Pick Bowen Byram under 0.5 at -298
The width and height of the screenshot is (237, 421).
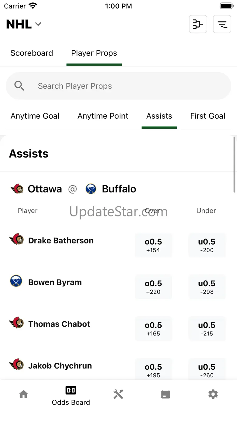pyautogui.click(x=207, y=287)
